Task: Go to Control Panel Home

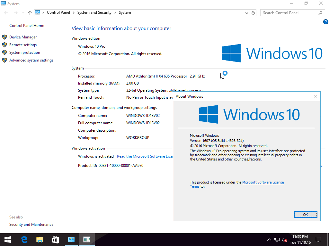Action: click(27, 26)
